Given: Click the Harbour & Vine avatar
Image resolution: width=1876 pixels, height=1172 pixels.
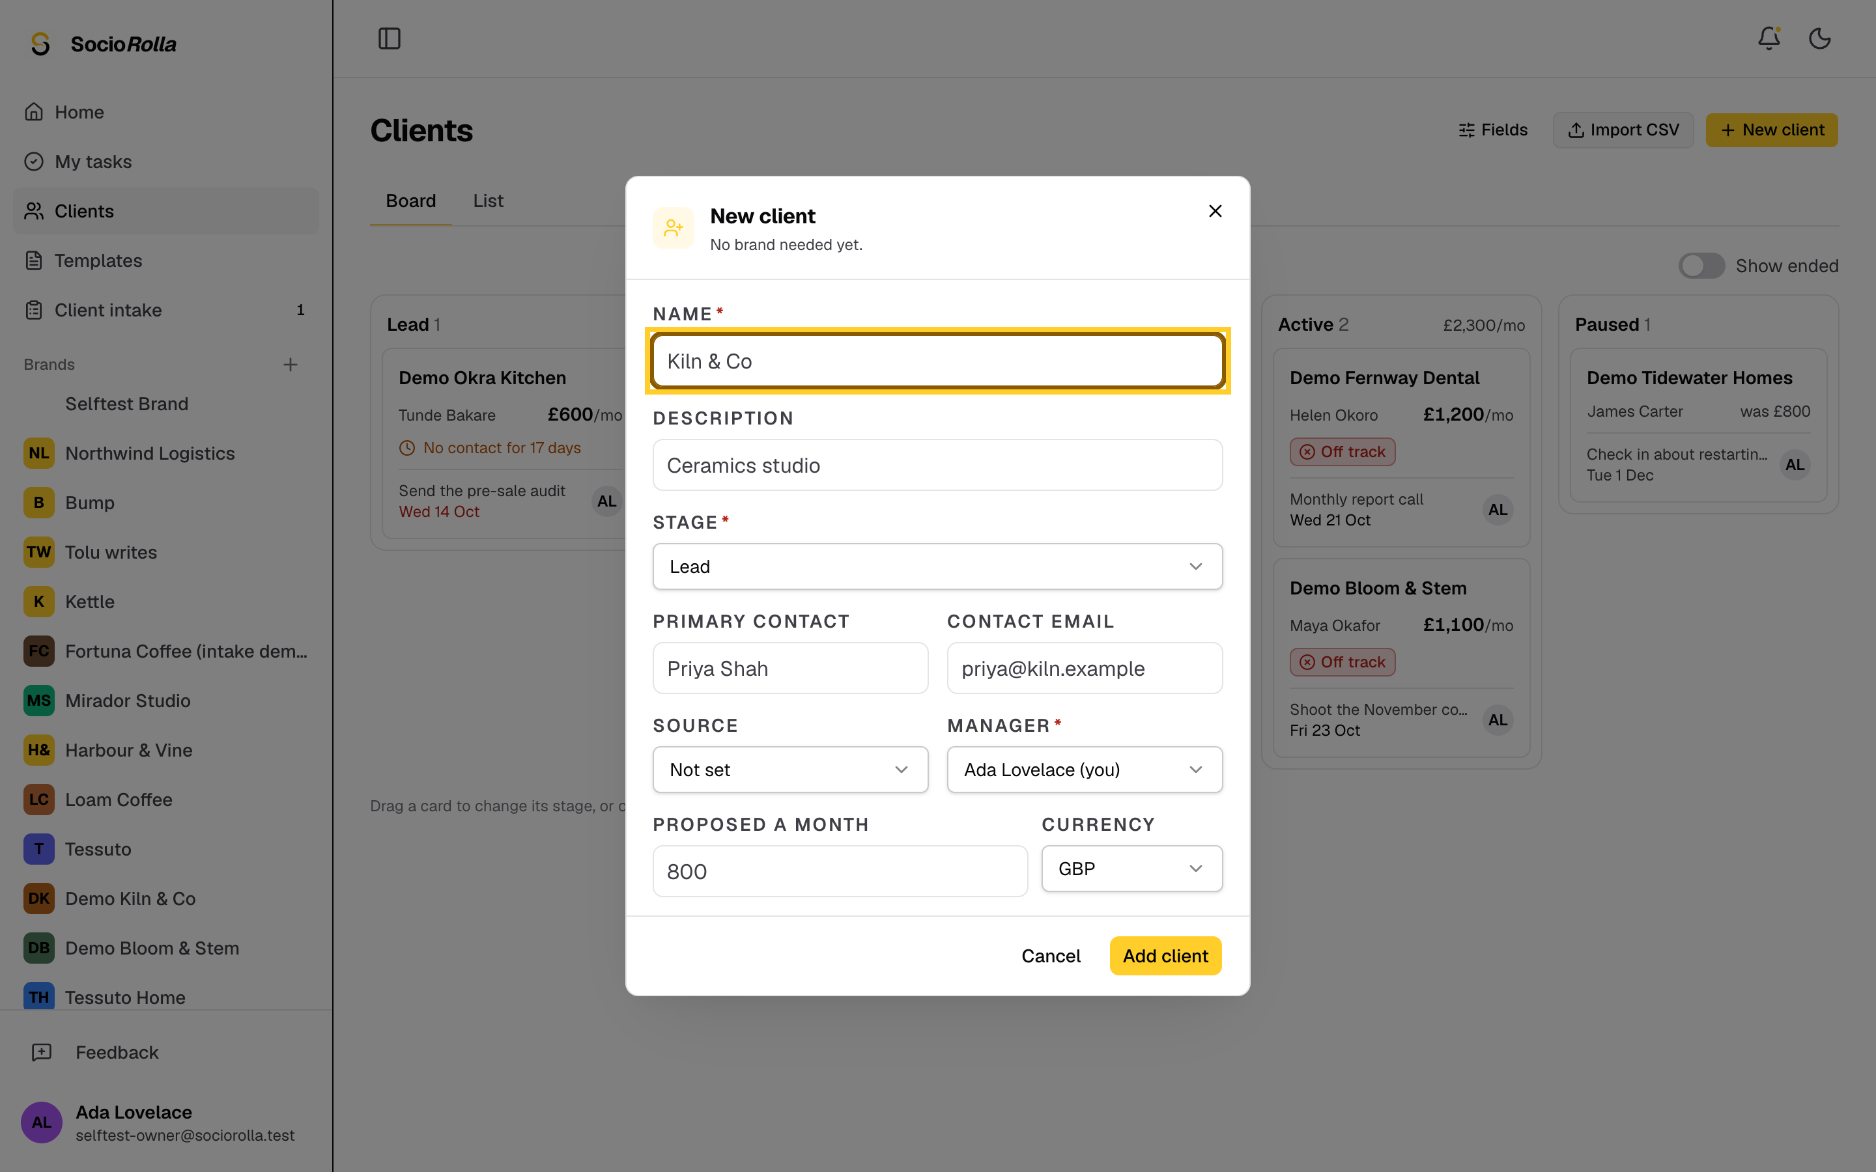Looking at the screenshot, I should tap(39, 750).
